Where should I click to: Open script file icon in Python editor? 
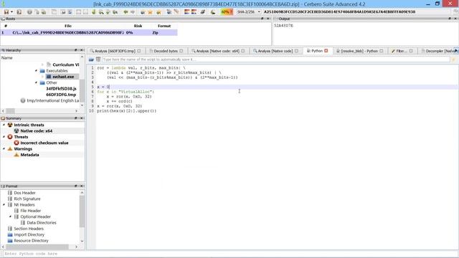point(91,59)
